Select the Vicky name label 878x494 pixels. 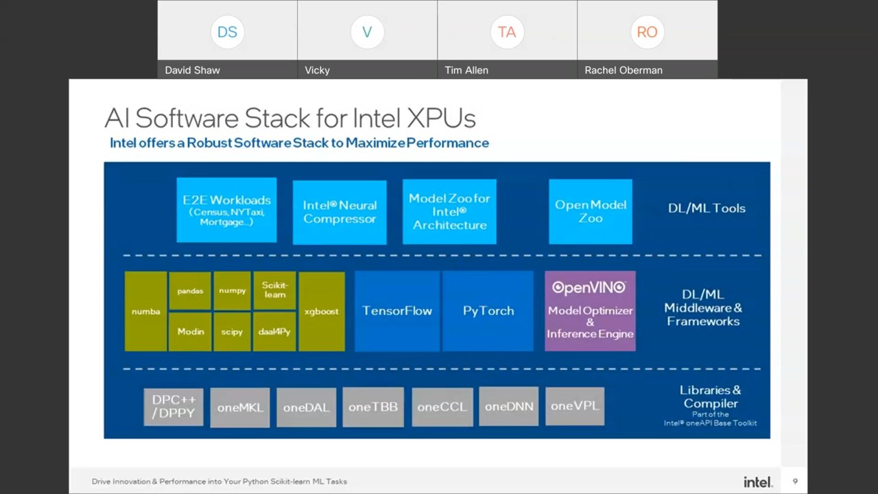[x=317, y=70]
